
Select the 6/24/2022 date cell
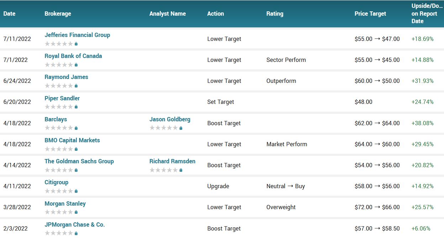(17, 81)
